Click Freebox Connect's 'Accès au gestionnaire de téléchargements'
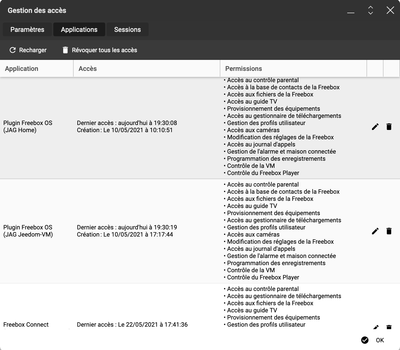Screen dimensions: 400x350 point(284,296)
